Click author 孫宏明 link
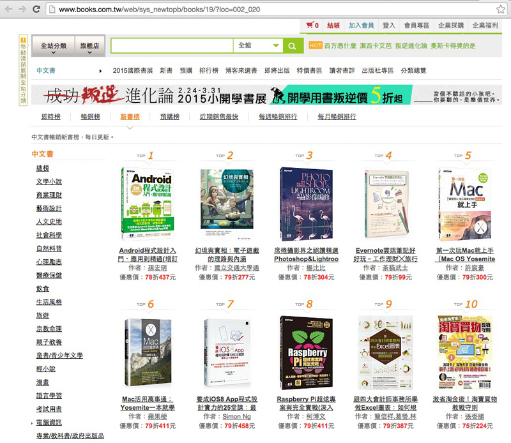The image size is (511, 443). [157, 267]
